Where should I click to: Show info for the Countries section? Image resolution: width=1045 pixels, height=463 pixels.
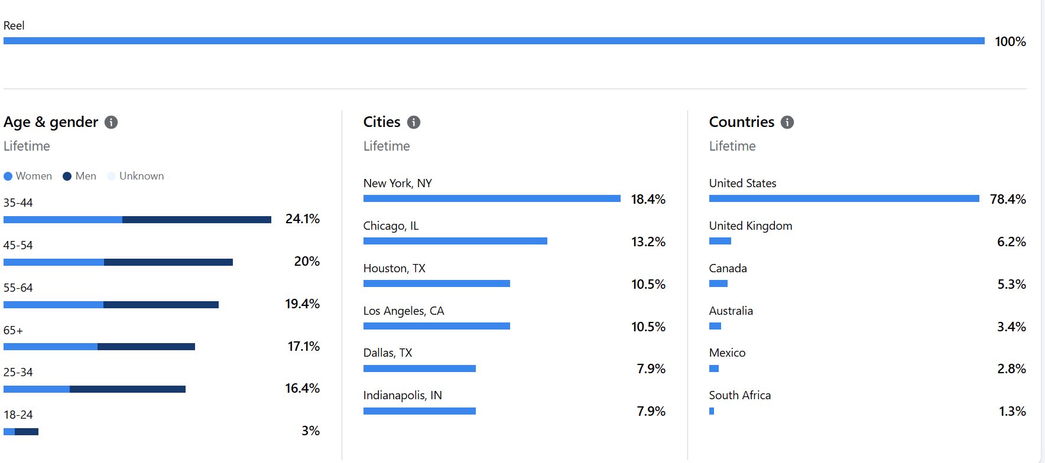[787, 122]
